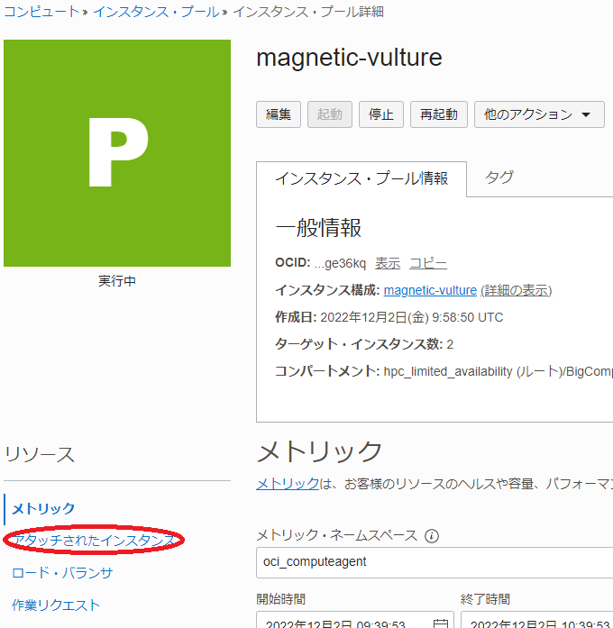Click the greyed-out 起動 button
The width and height of the screenshot is (613, 628).
(x=329, y=114)
